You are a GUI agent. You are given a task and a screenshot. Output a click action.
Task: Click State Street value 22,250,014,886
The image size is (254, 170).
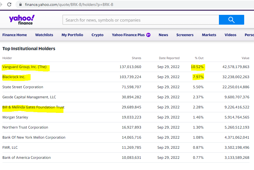(236, 87)
